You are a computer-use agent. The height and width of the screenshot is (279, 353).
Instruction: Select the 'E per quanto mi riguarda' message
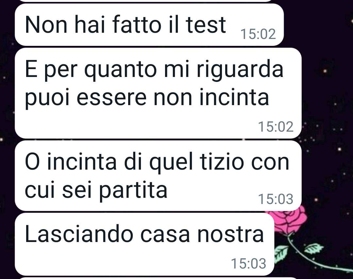158,93
